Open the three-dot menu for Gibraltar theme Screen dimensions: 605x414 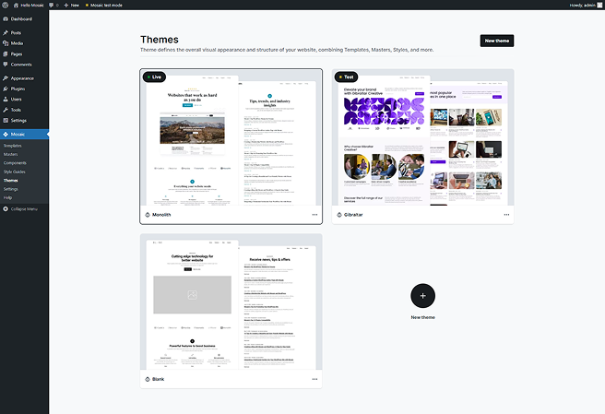[506, 215]
